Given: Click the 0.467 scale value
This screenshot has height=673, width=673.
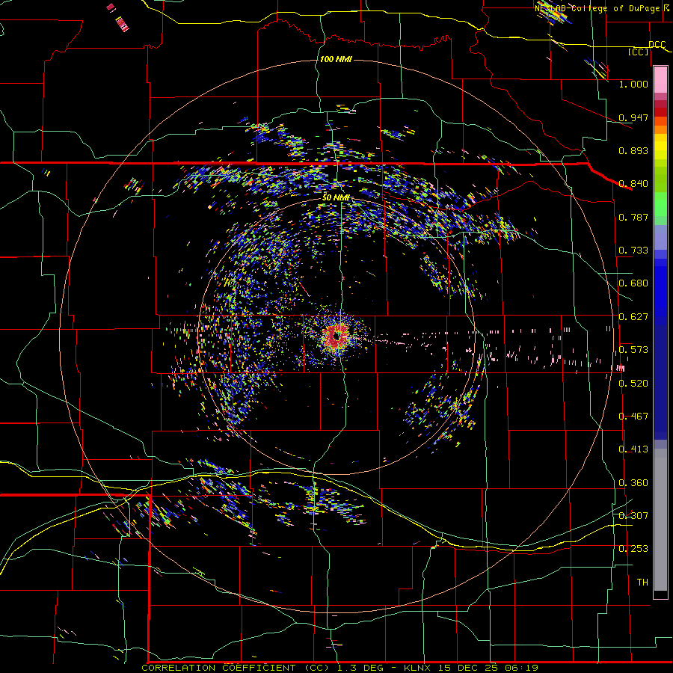Looking at the screenshot, I should point(633,417).
